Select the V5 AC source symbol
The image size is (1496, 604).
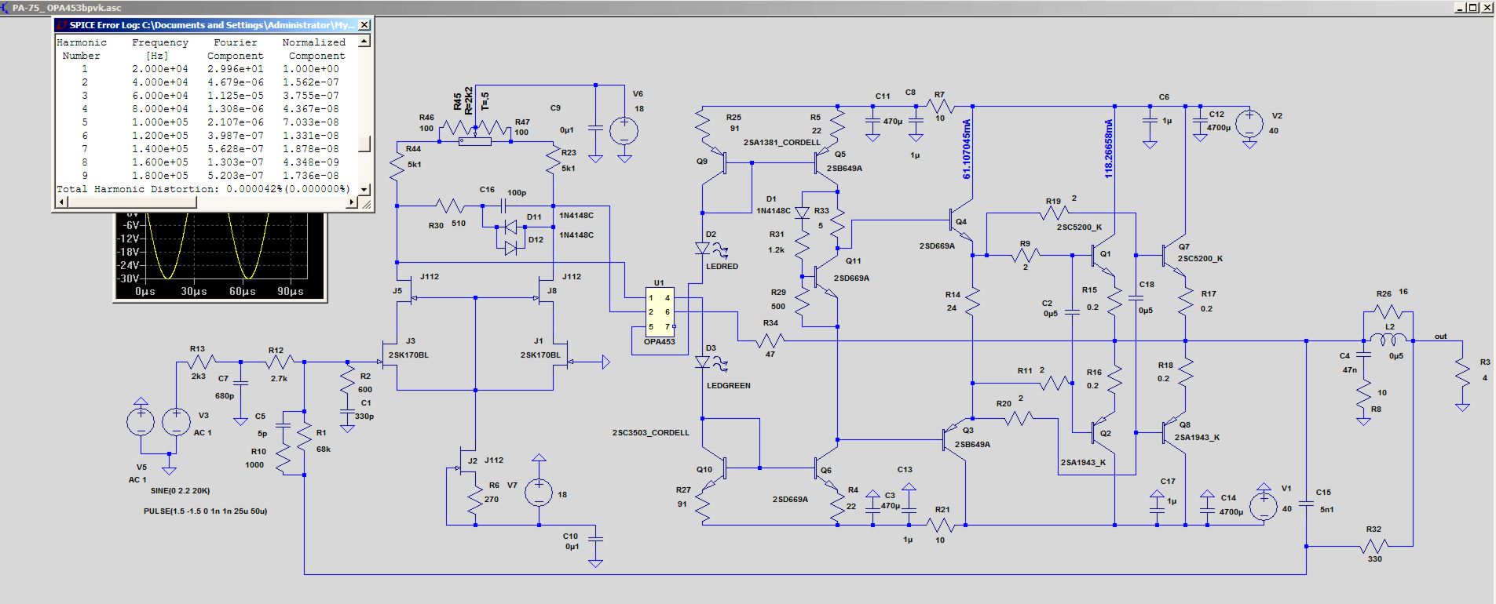(x=141, y=422)
